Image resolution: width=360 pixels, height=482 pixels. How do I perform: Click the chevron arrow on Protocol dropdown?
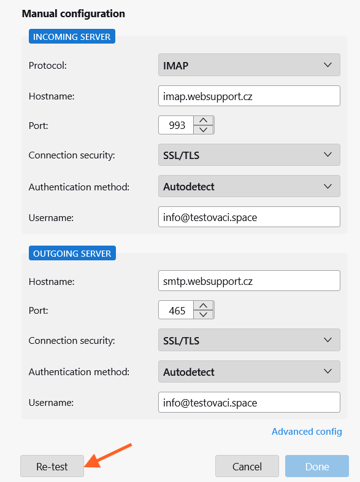[x=327, y=65]
